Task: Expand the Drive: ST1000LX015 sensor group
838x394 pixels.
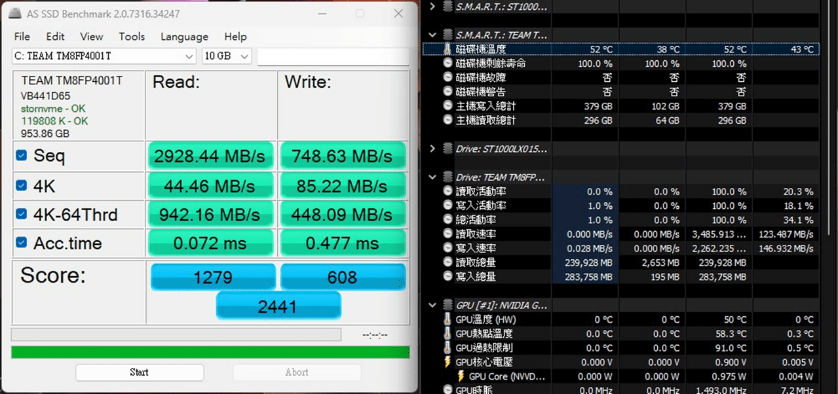Action: click(432, 149)
